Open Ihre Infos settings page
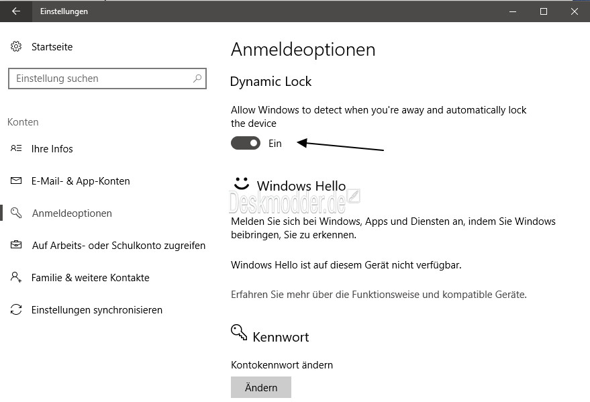The height and width of the screenshot is (402, 590). [x=52, y=149]
